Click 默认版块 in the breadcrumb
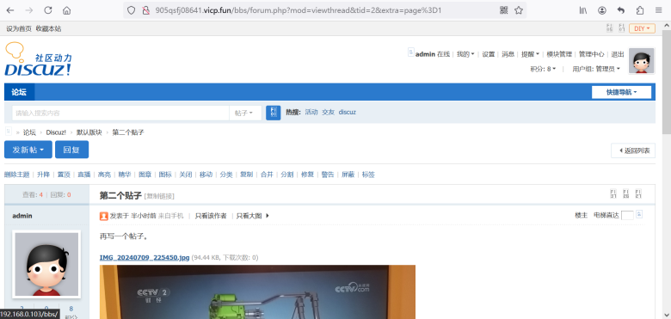671x319 pixels. (x=89, y=132)
